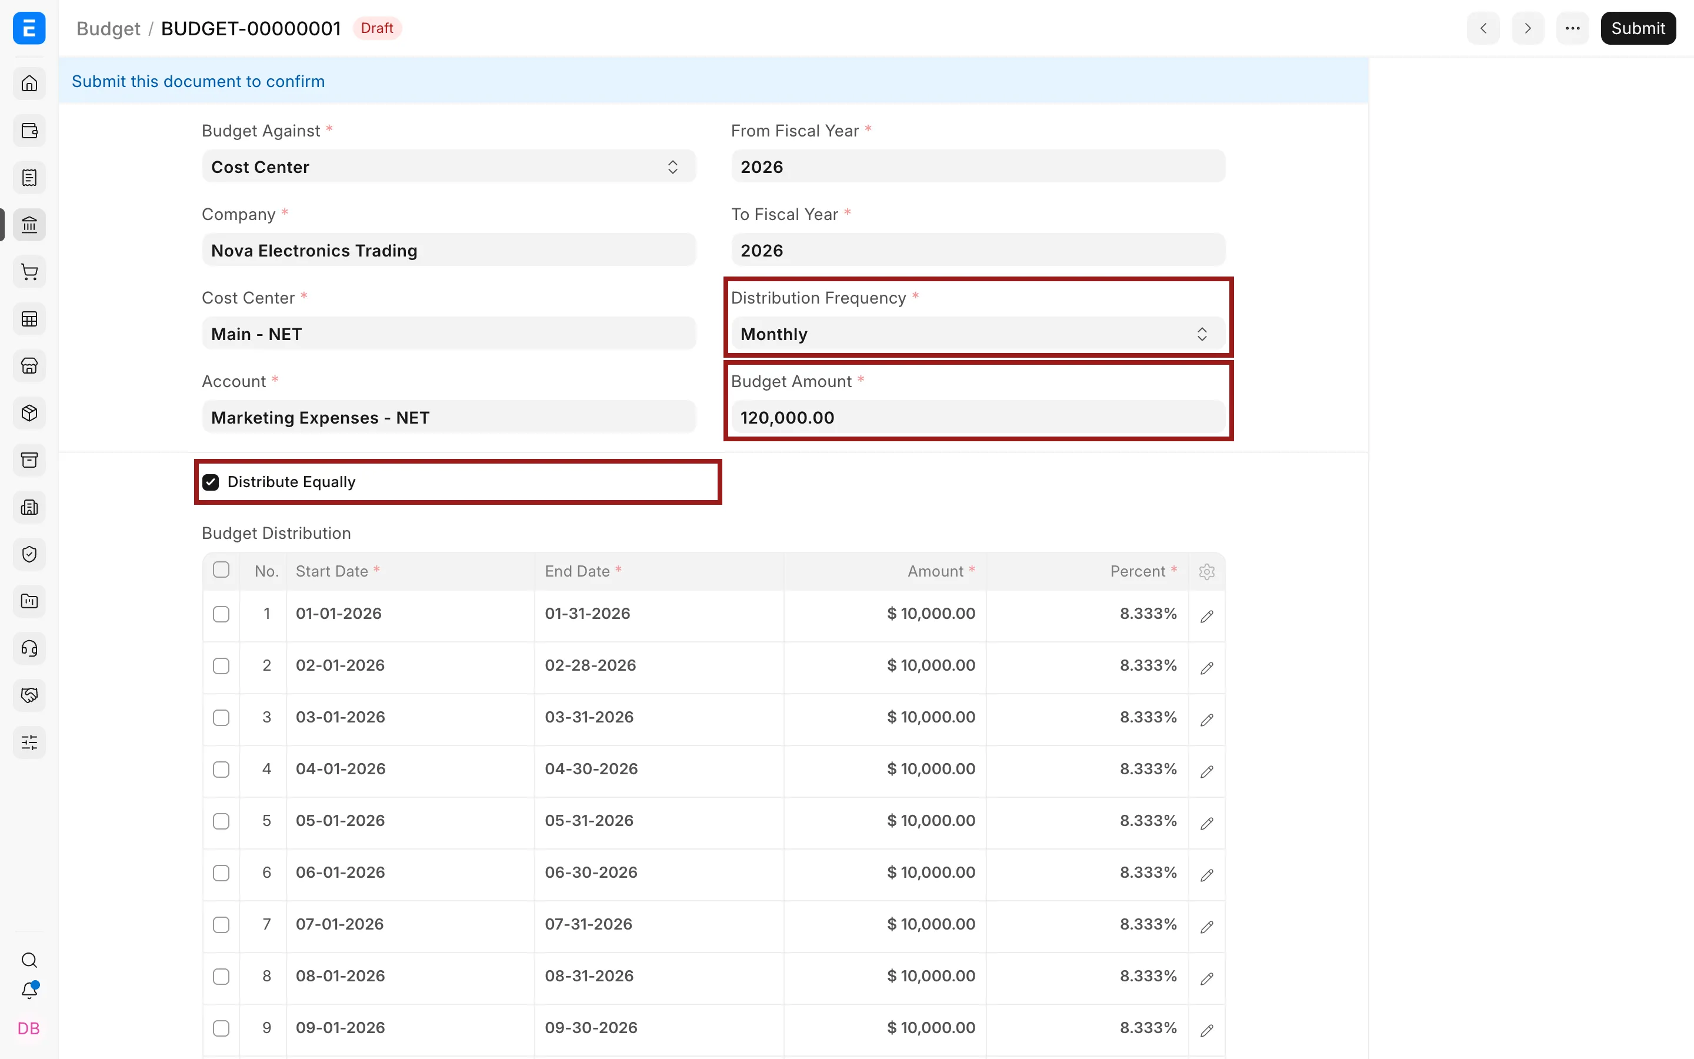This screenshot has width=1694, height=1059.
Task: Open the office buildings icon in sidebar
Action: [x=29, y=507]
